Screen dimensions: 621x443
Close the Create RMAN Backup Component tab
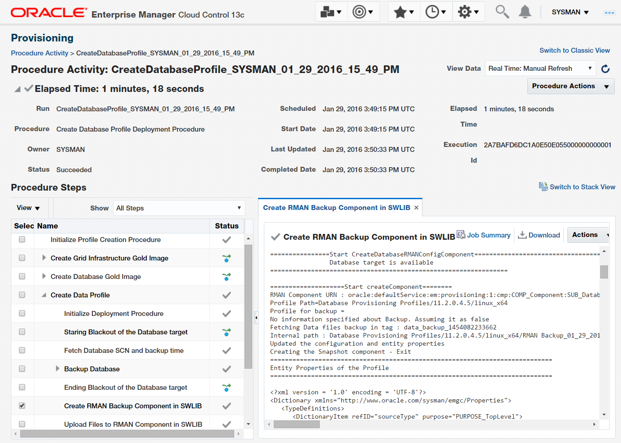[417, 208]
